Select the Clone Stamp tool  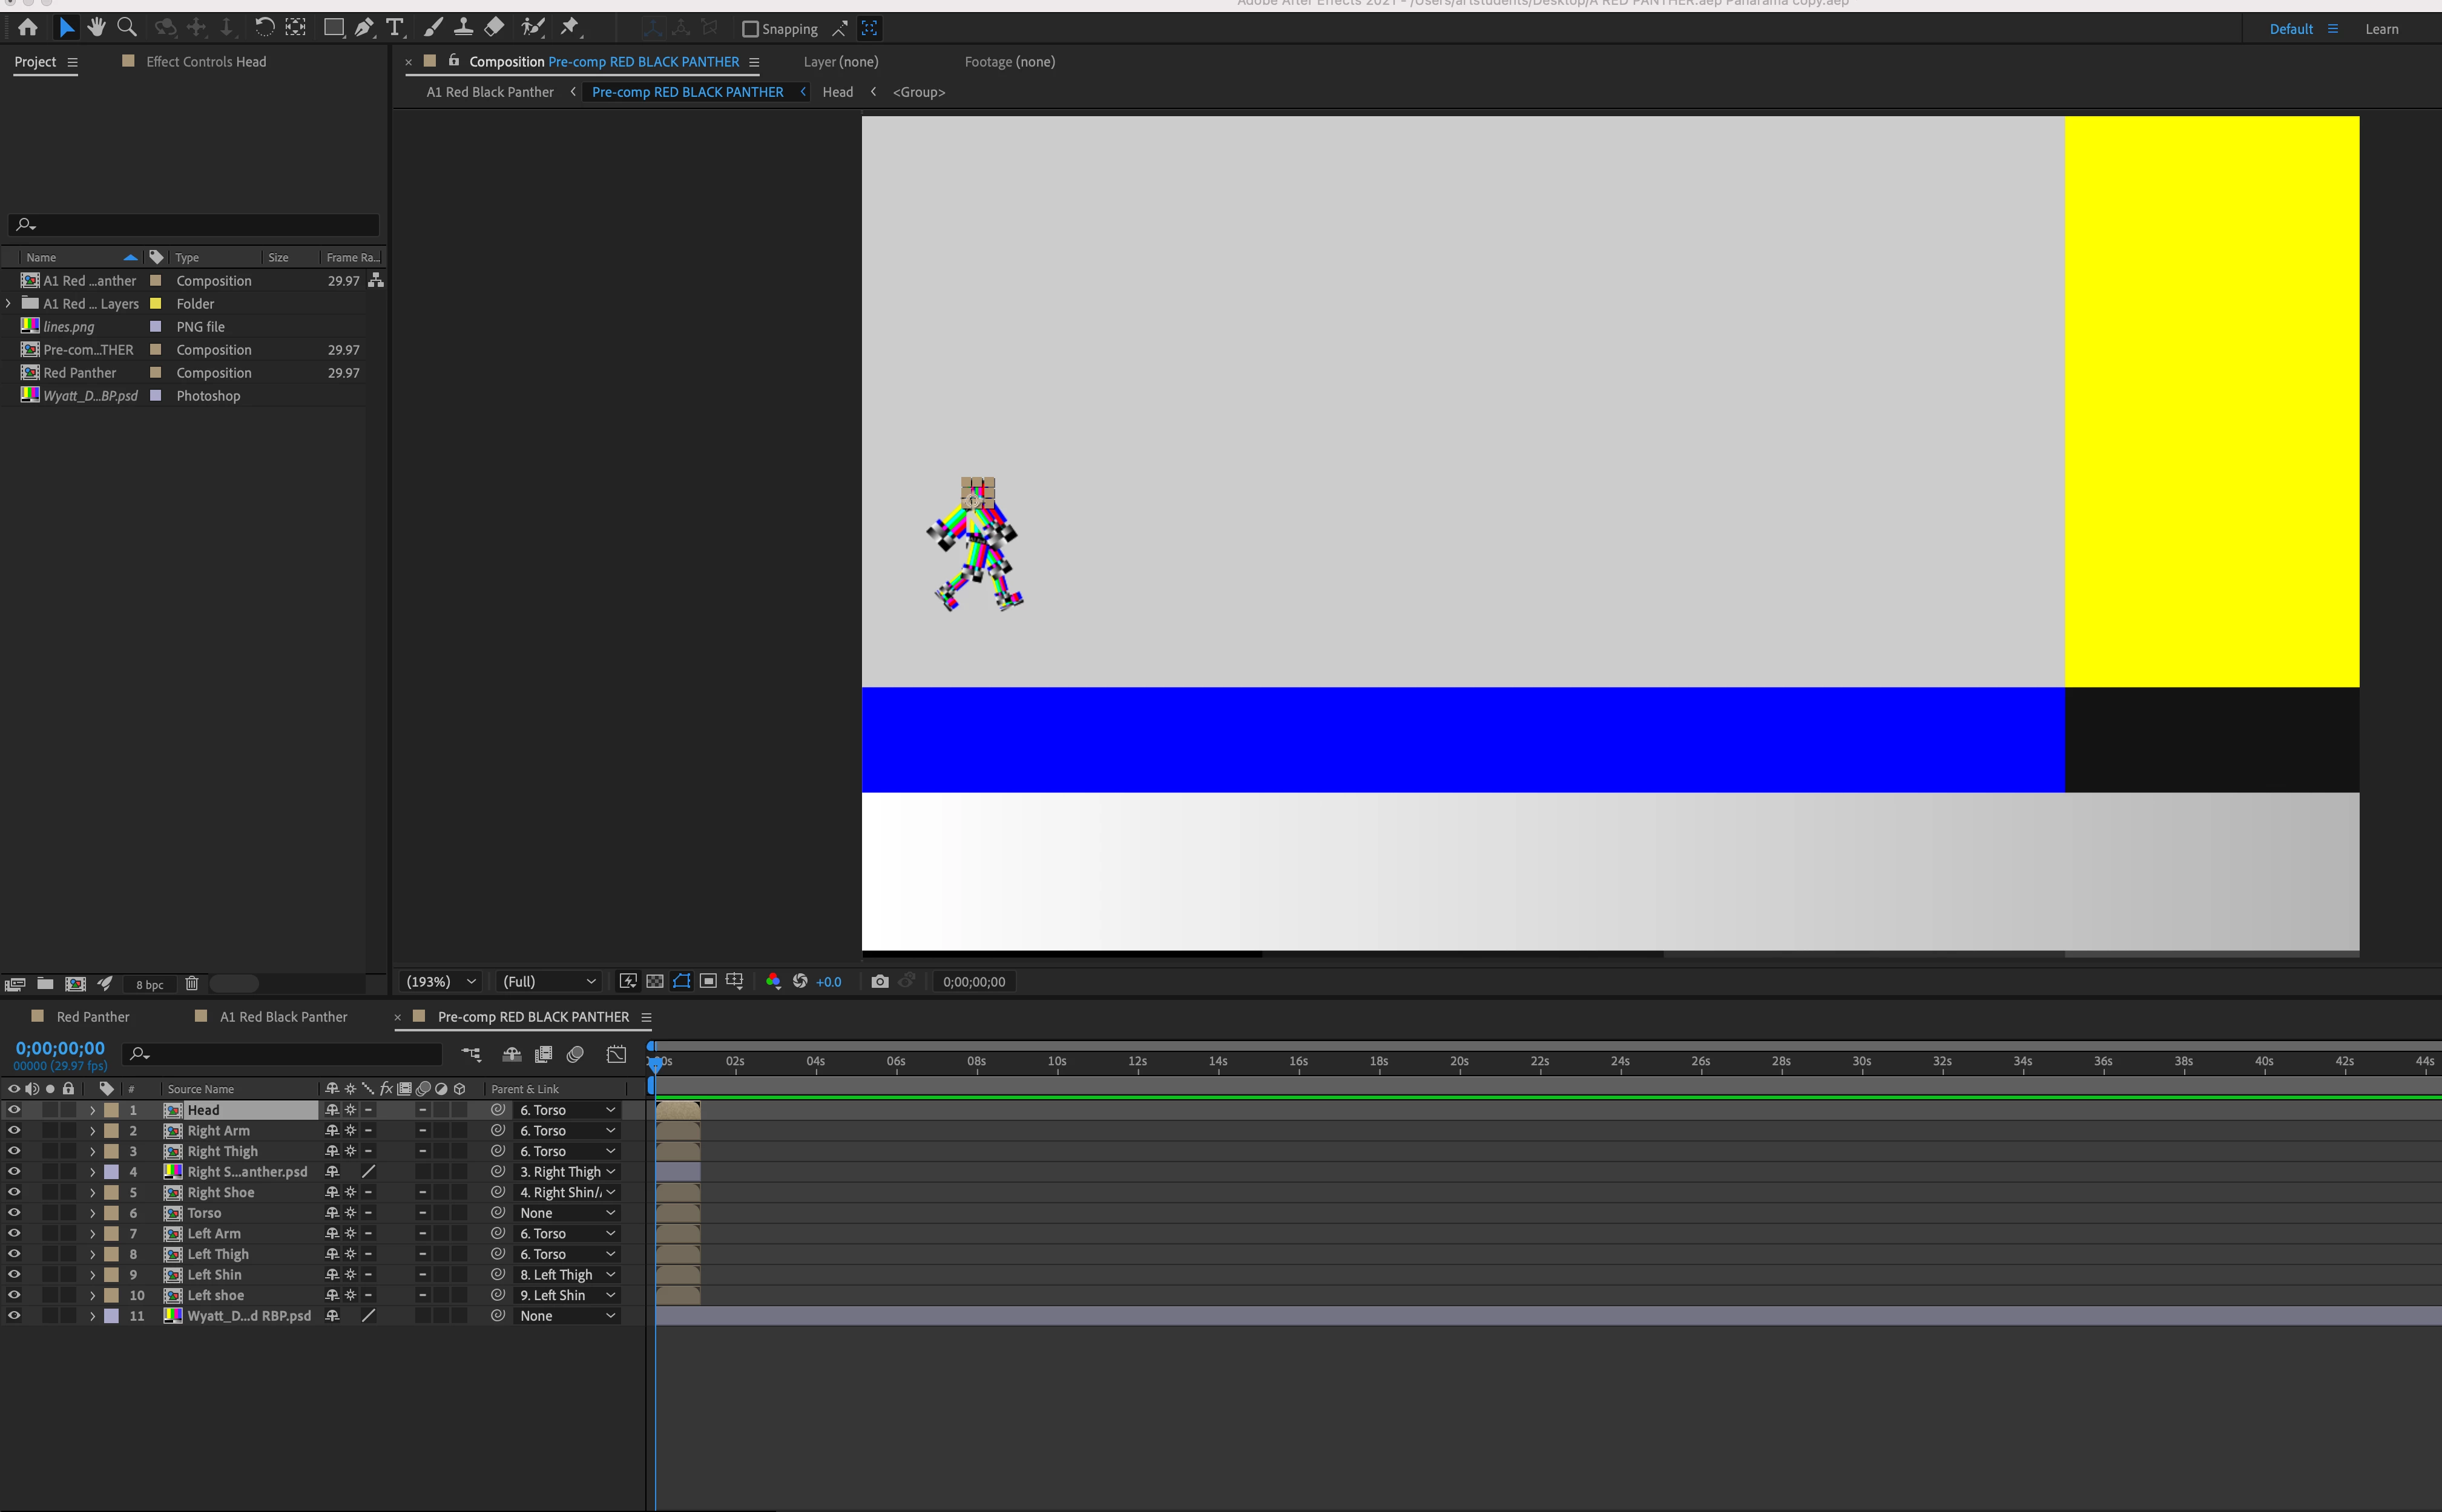464,28
